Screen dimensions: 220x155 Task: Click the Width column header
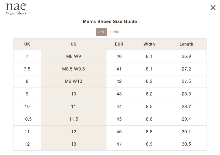pos(149,44)
